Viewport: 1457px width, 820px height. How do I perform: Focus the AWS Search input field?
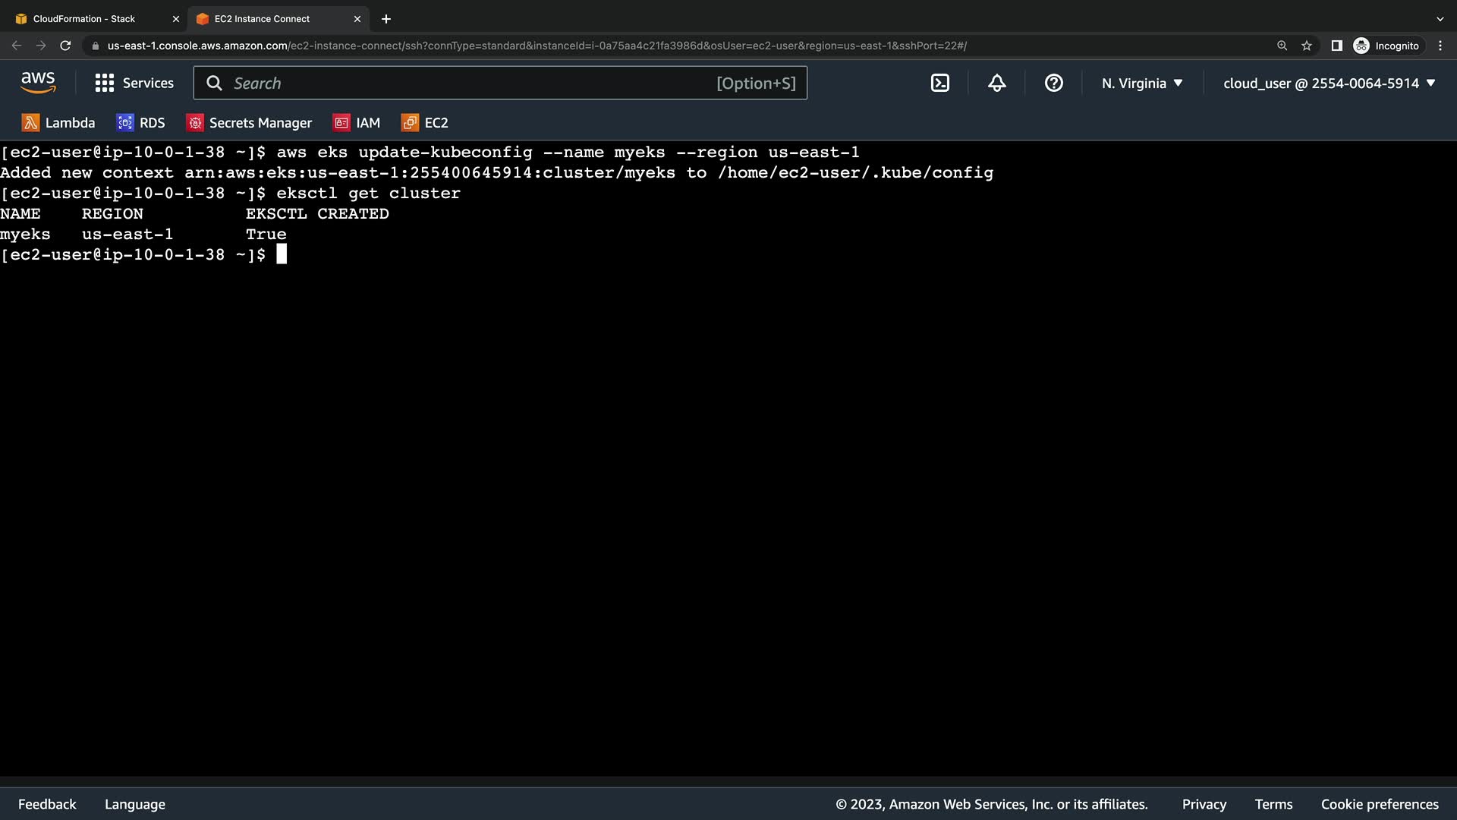click(470, 84)
